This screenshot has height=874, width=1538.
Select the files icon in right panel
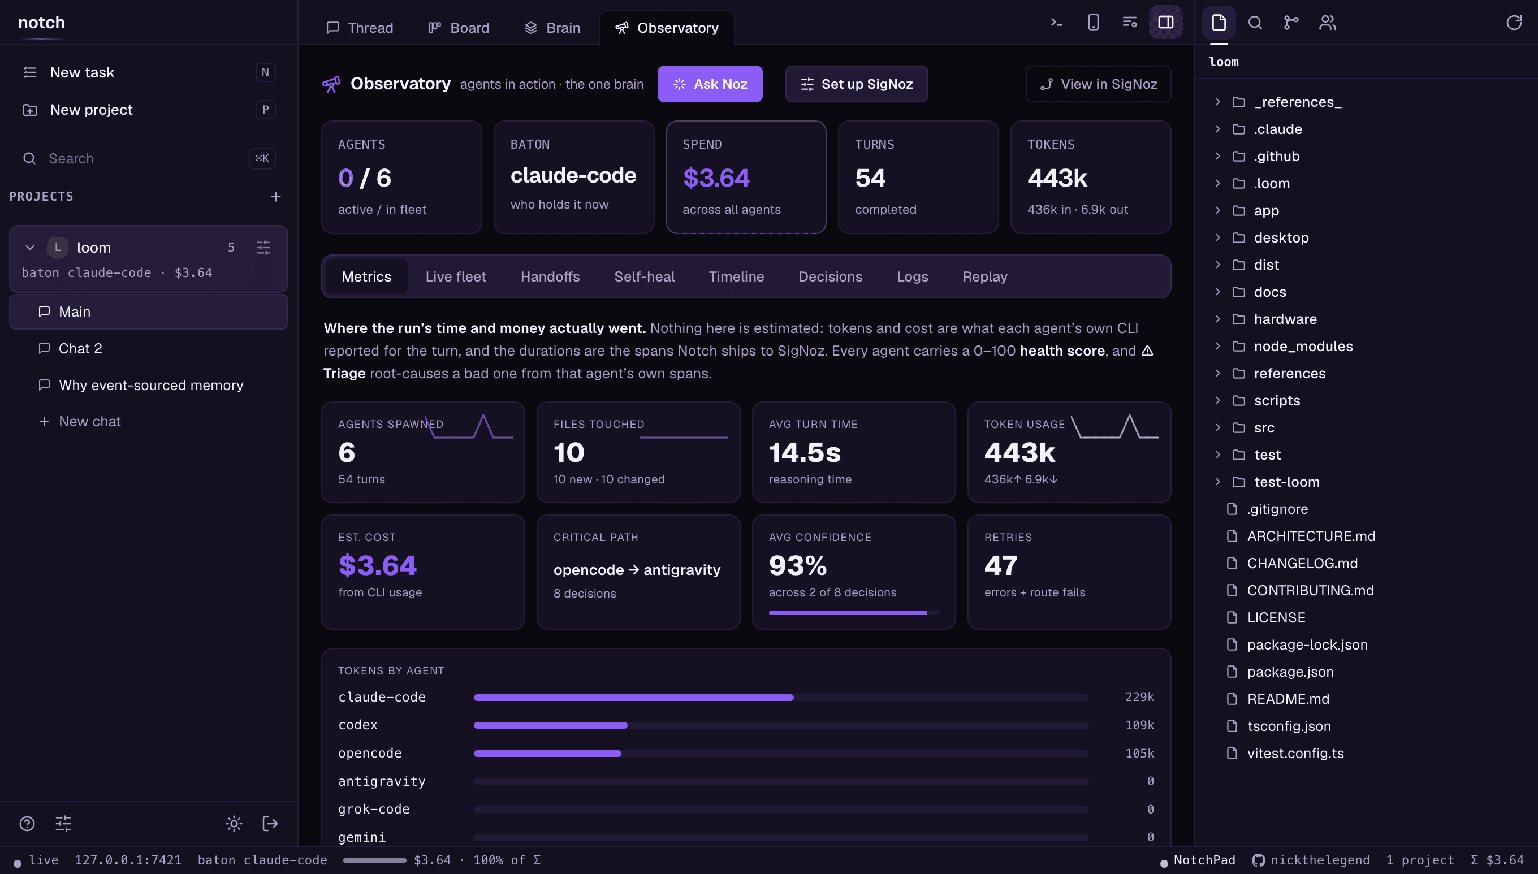pyautogui.click(x=1219, y=23)
